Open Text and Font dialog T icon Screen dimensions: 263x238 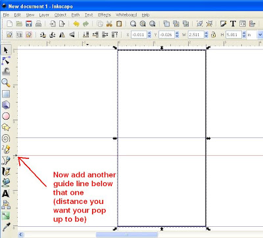233,24
